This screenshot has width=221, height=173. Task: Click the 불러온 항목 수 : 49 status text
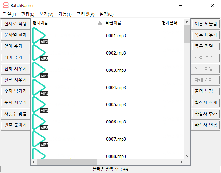click(x=110, y=169)
